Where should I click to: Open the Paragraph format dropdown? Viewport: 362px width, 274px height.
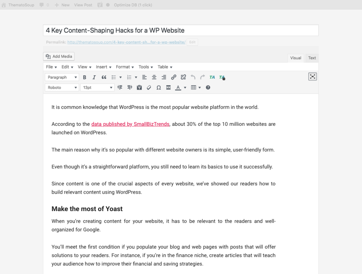[62, 77]
